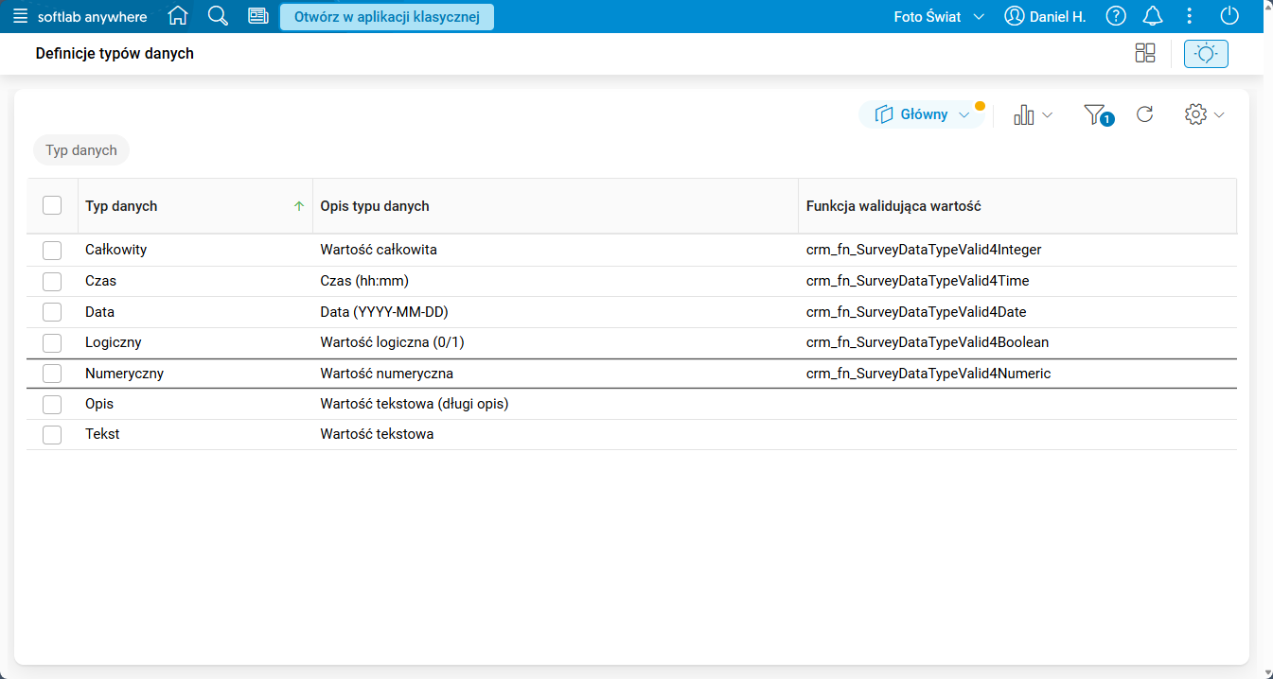
Task: Open the hamburger main menu
Action: click(20, 16)
